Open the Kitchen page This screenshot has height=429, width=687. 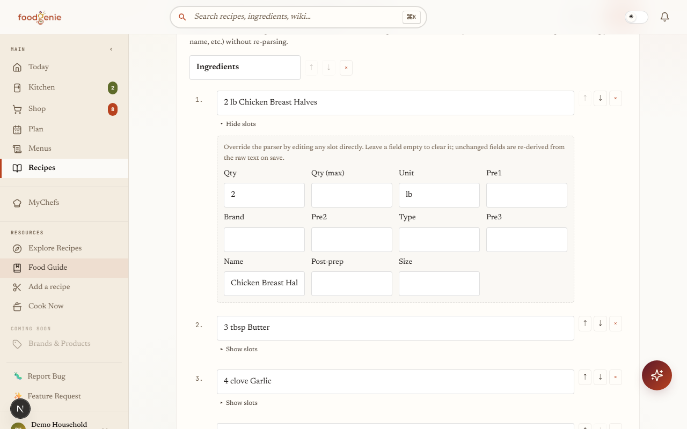(64, 87)
